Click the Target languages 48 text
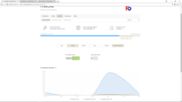Screen dimensions: 182x102 pyautogui.click(x=89, y=29)
